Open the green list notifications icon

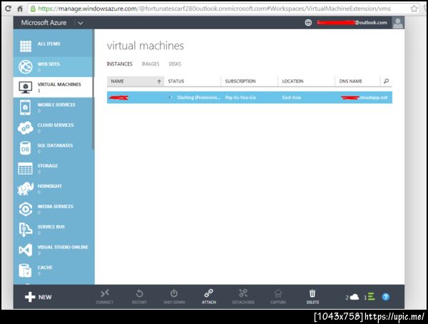point(371,297)
